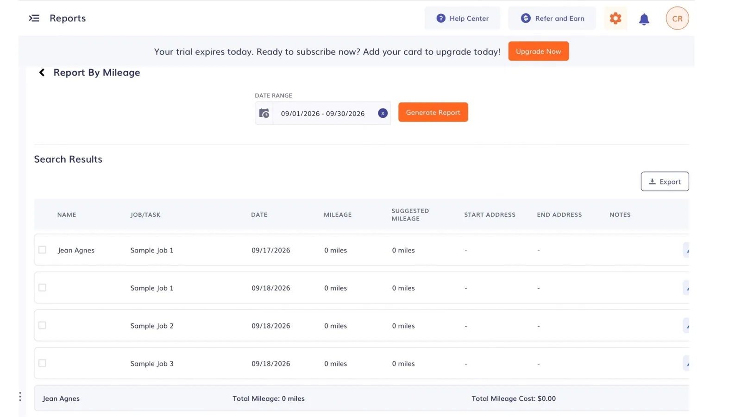Screen dimensions: 741x417
Task: Open the date range calendar icon
Action: (264, 113)
